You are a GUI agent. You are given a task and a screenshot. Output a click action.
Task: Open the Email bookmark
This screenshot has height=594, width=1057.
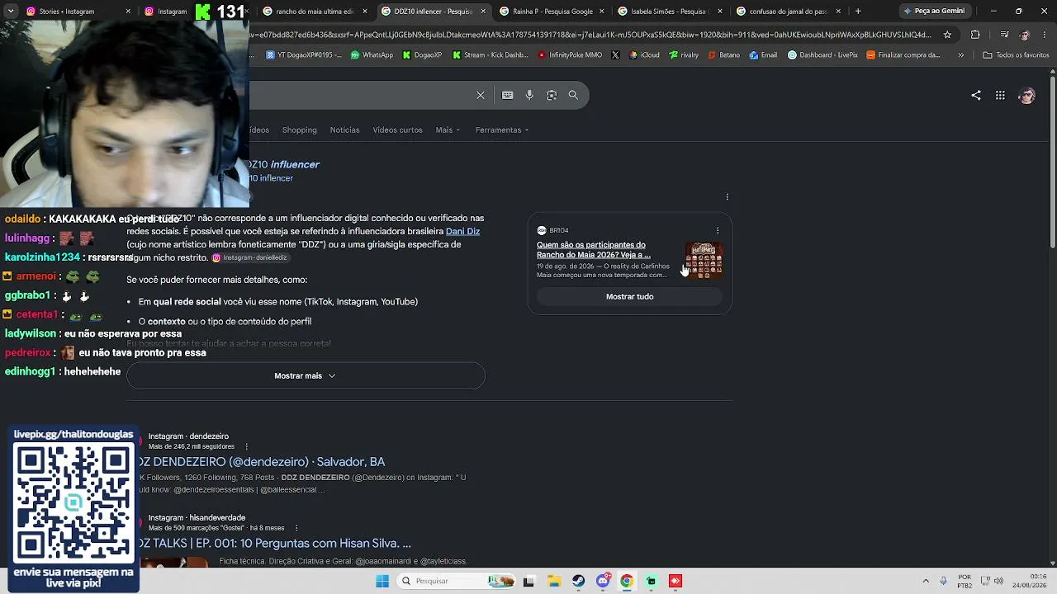coord(763,55)
